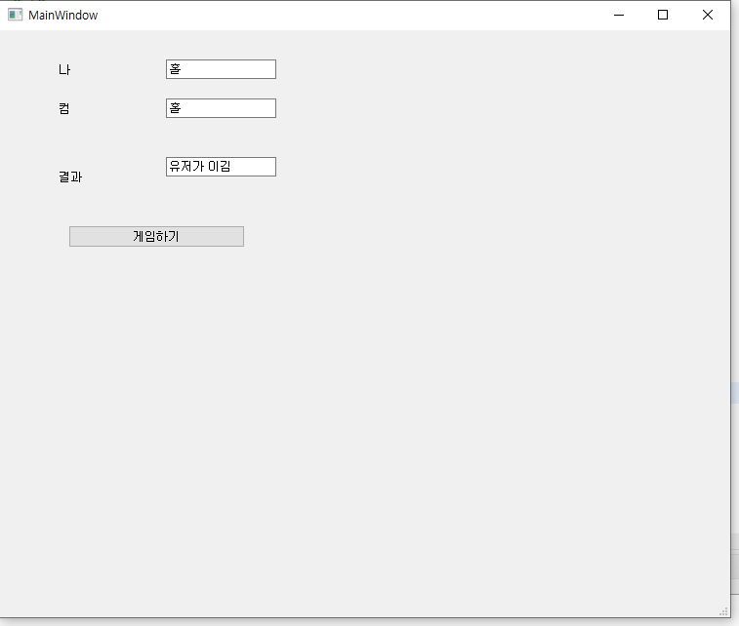The image size is (739, 626).
Task: Click the 결과 label
Action: [70, 176]
